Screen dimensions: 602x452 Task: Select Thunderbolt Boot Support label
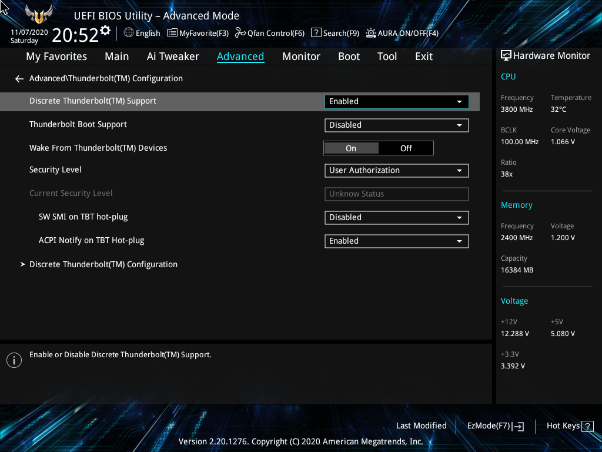(x=78, y=125)
